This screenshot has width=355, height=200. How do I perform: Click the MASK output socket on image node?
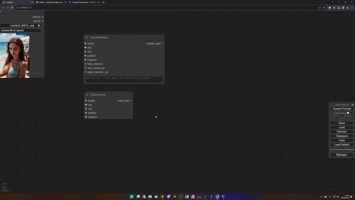[43, 21]
